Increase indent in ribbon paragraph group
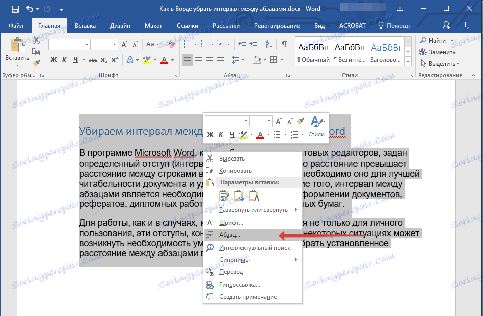The height and width of the screenshot is (316, 483). click(253, 44)
